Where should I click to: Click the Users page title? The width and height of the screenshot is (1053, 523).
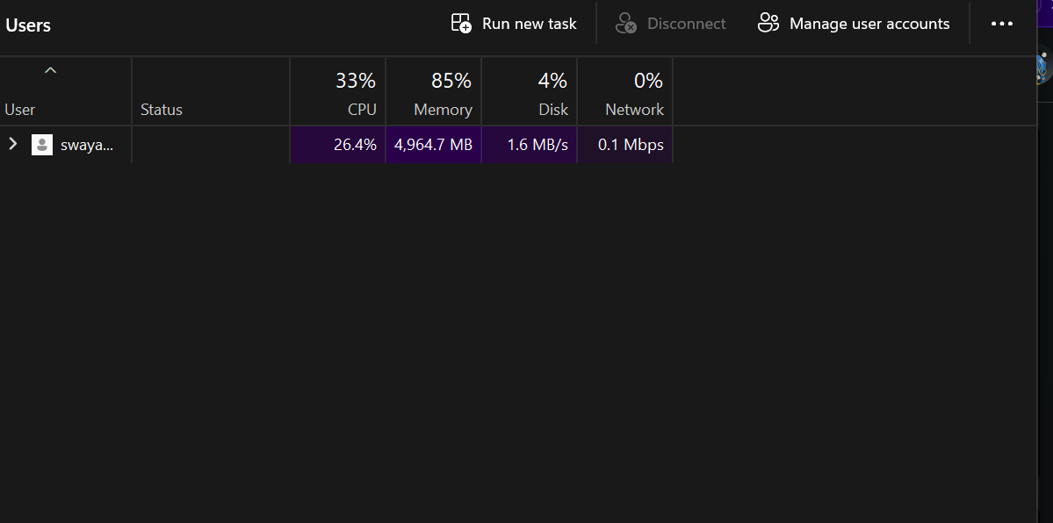click(28, 25)
